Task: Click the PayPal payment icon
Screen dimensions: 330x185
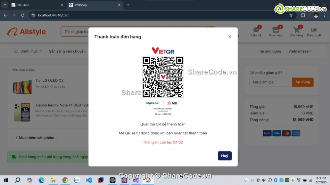Action: [267, 133]
